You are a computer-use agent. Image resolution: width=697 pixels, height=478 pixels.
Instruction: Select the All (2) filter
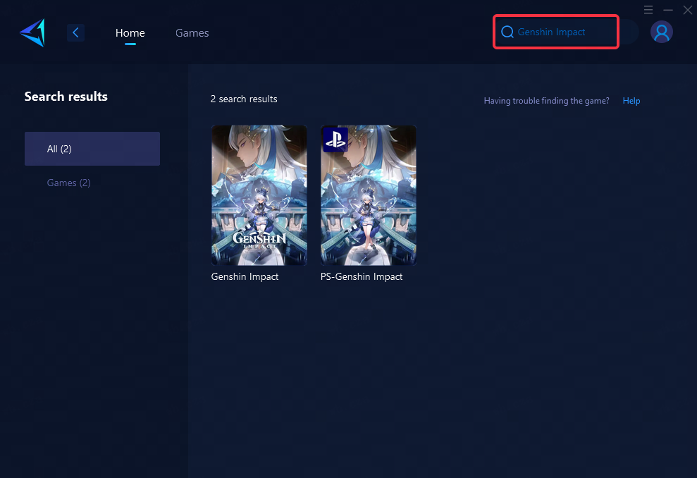pyautogui.click(x=92, y=149)
